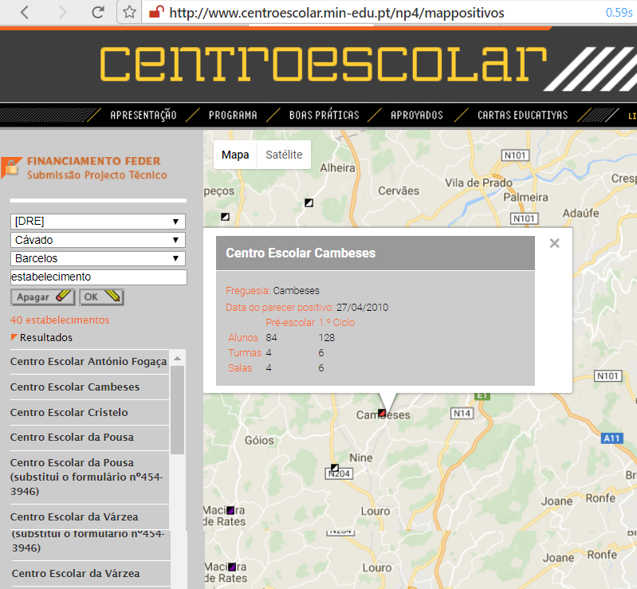This screenshot has height=589, width=637.
Task: Reload the page with the refresh icon
Action: click(x=98, y=12)
